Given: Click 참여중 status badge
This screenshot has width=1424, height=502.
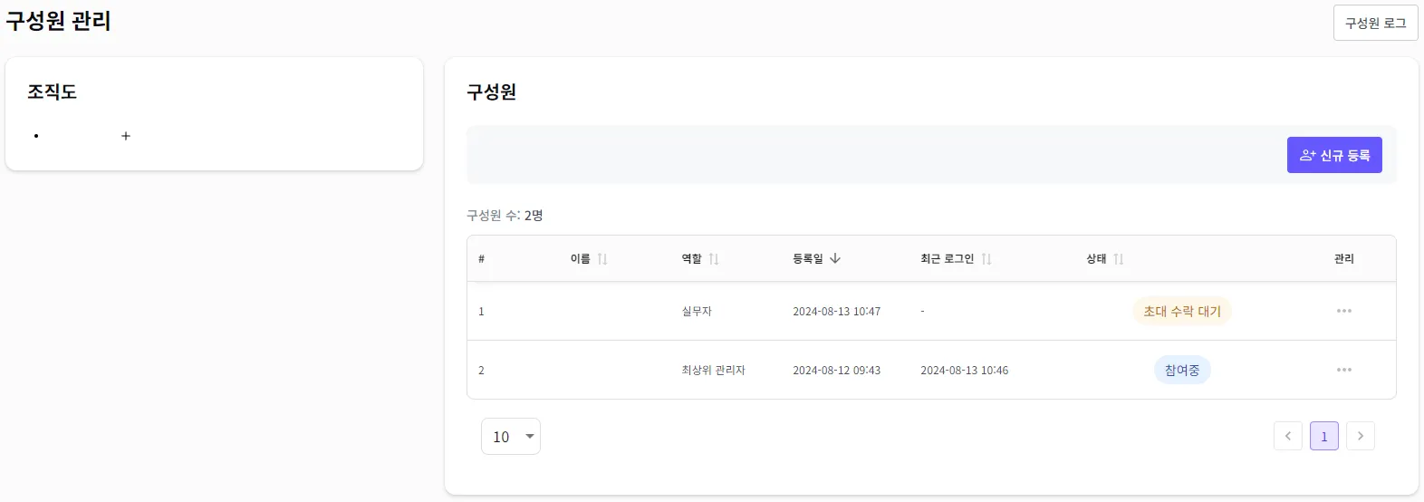Looking at the screenshot, I should 1181,370.
